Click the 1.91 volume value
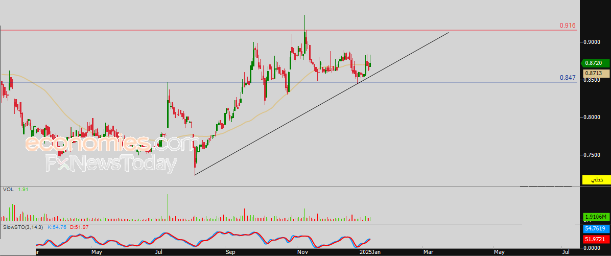This screenshot has height=256, width=611. pyautogui.click(x=23, y=190)
